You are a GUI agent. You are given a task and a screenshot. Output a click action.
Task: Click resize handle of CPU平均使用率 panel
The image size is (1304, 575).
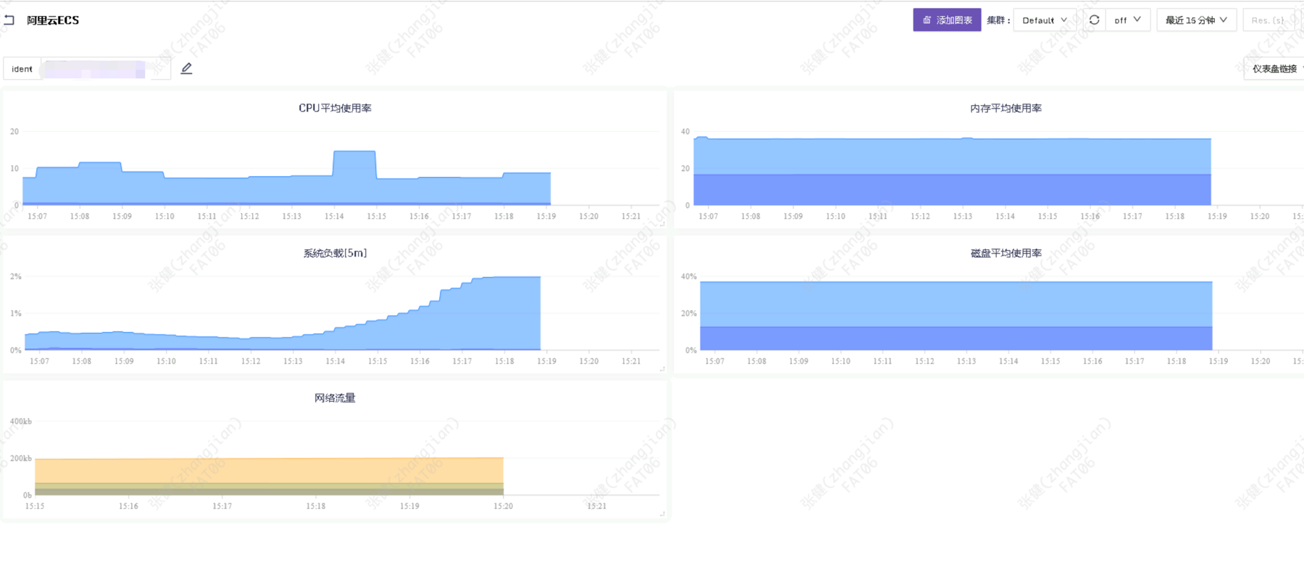tap(662, 224)
